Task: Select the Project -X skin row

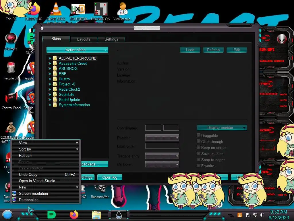Action: tap(67, 84)
